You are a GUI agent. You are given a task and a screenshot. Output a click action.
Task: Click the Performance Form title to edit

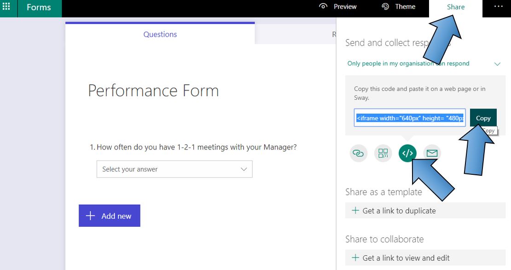153,91
